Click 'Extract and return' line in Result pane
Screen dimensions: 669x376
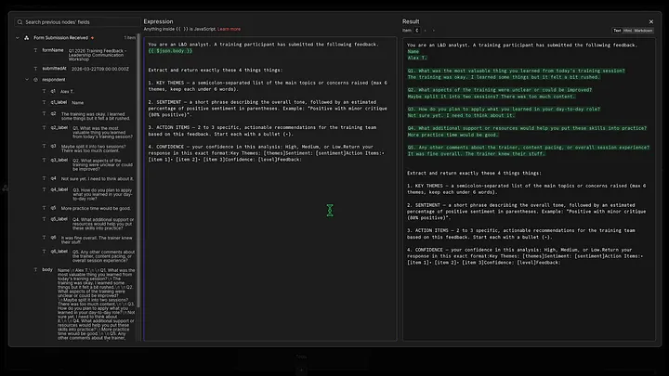pos(474,173)
